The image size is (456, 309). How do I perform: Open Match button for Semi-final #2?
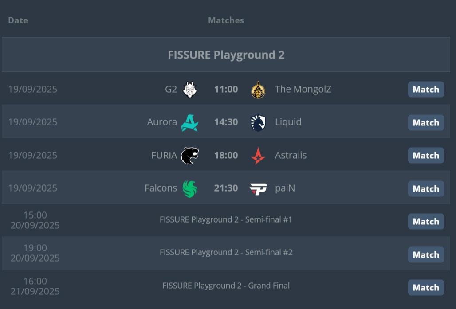click(x=426, y=255)
